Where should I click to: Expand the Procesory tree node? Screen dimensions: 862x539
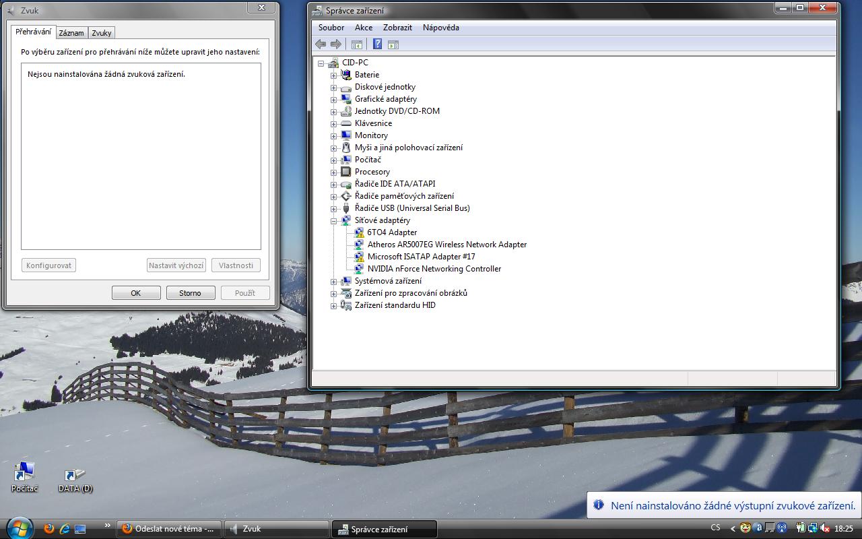coord(333,172)
